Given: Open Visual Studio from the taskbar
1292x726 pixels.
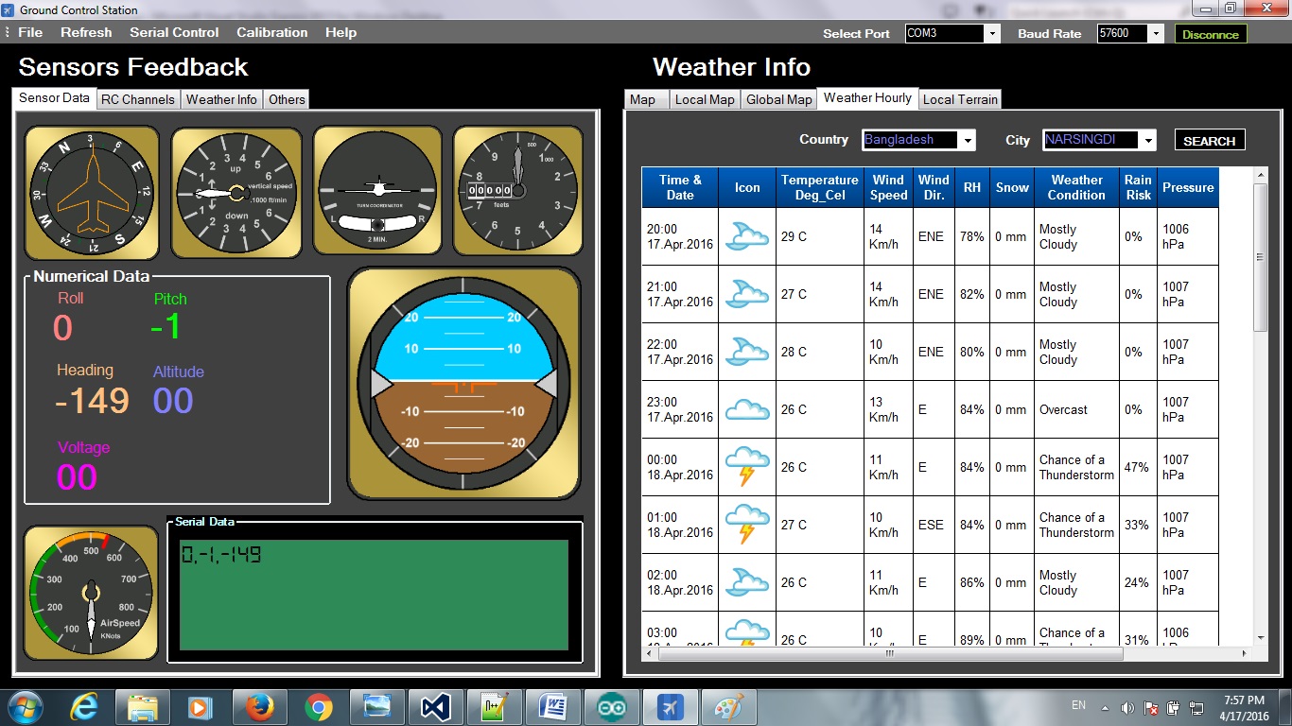Looking at the screenshot, I should tap(436, 706).
